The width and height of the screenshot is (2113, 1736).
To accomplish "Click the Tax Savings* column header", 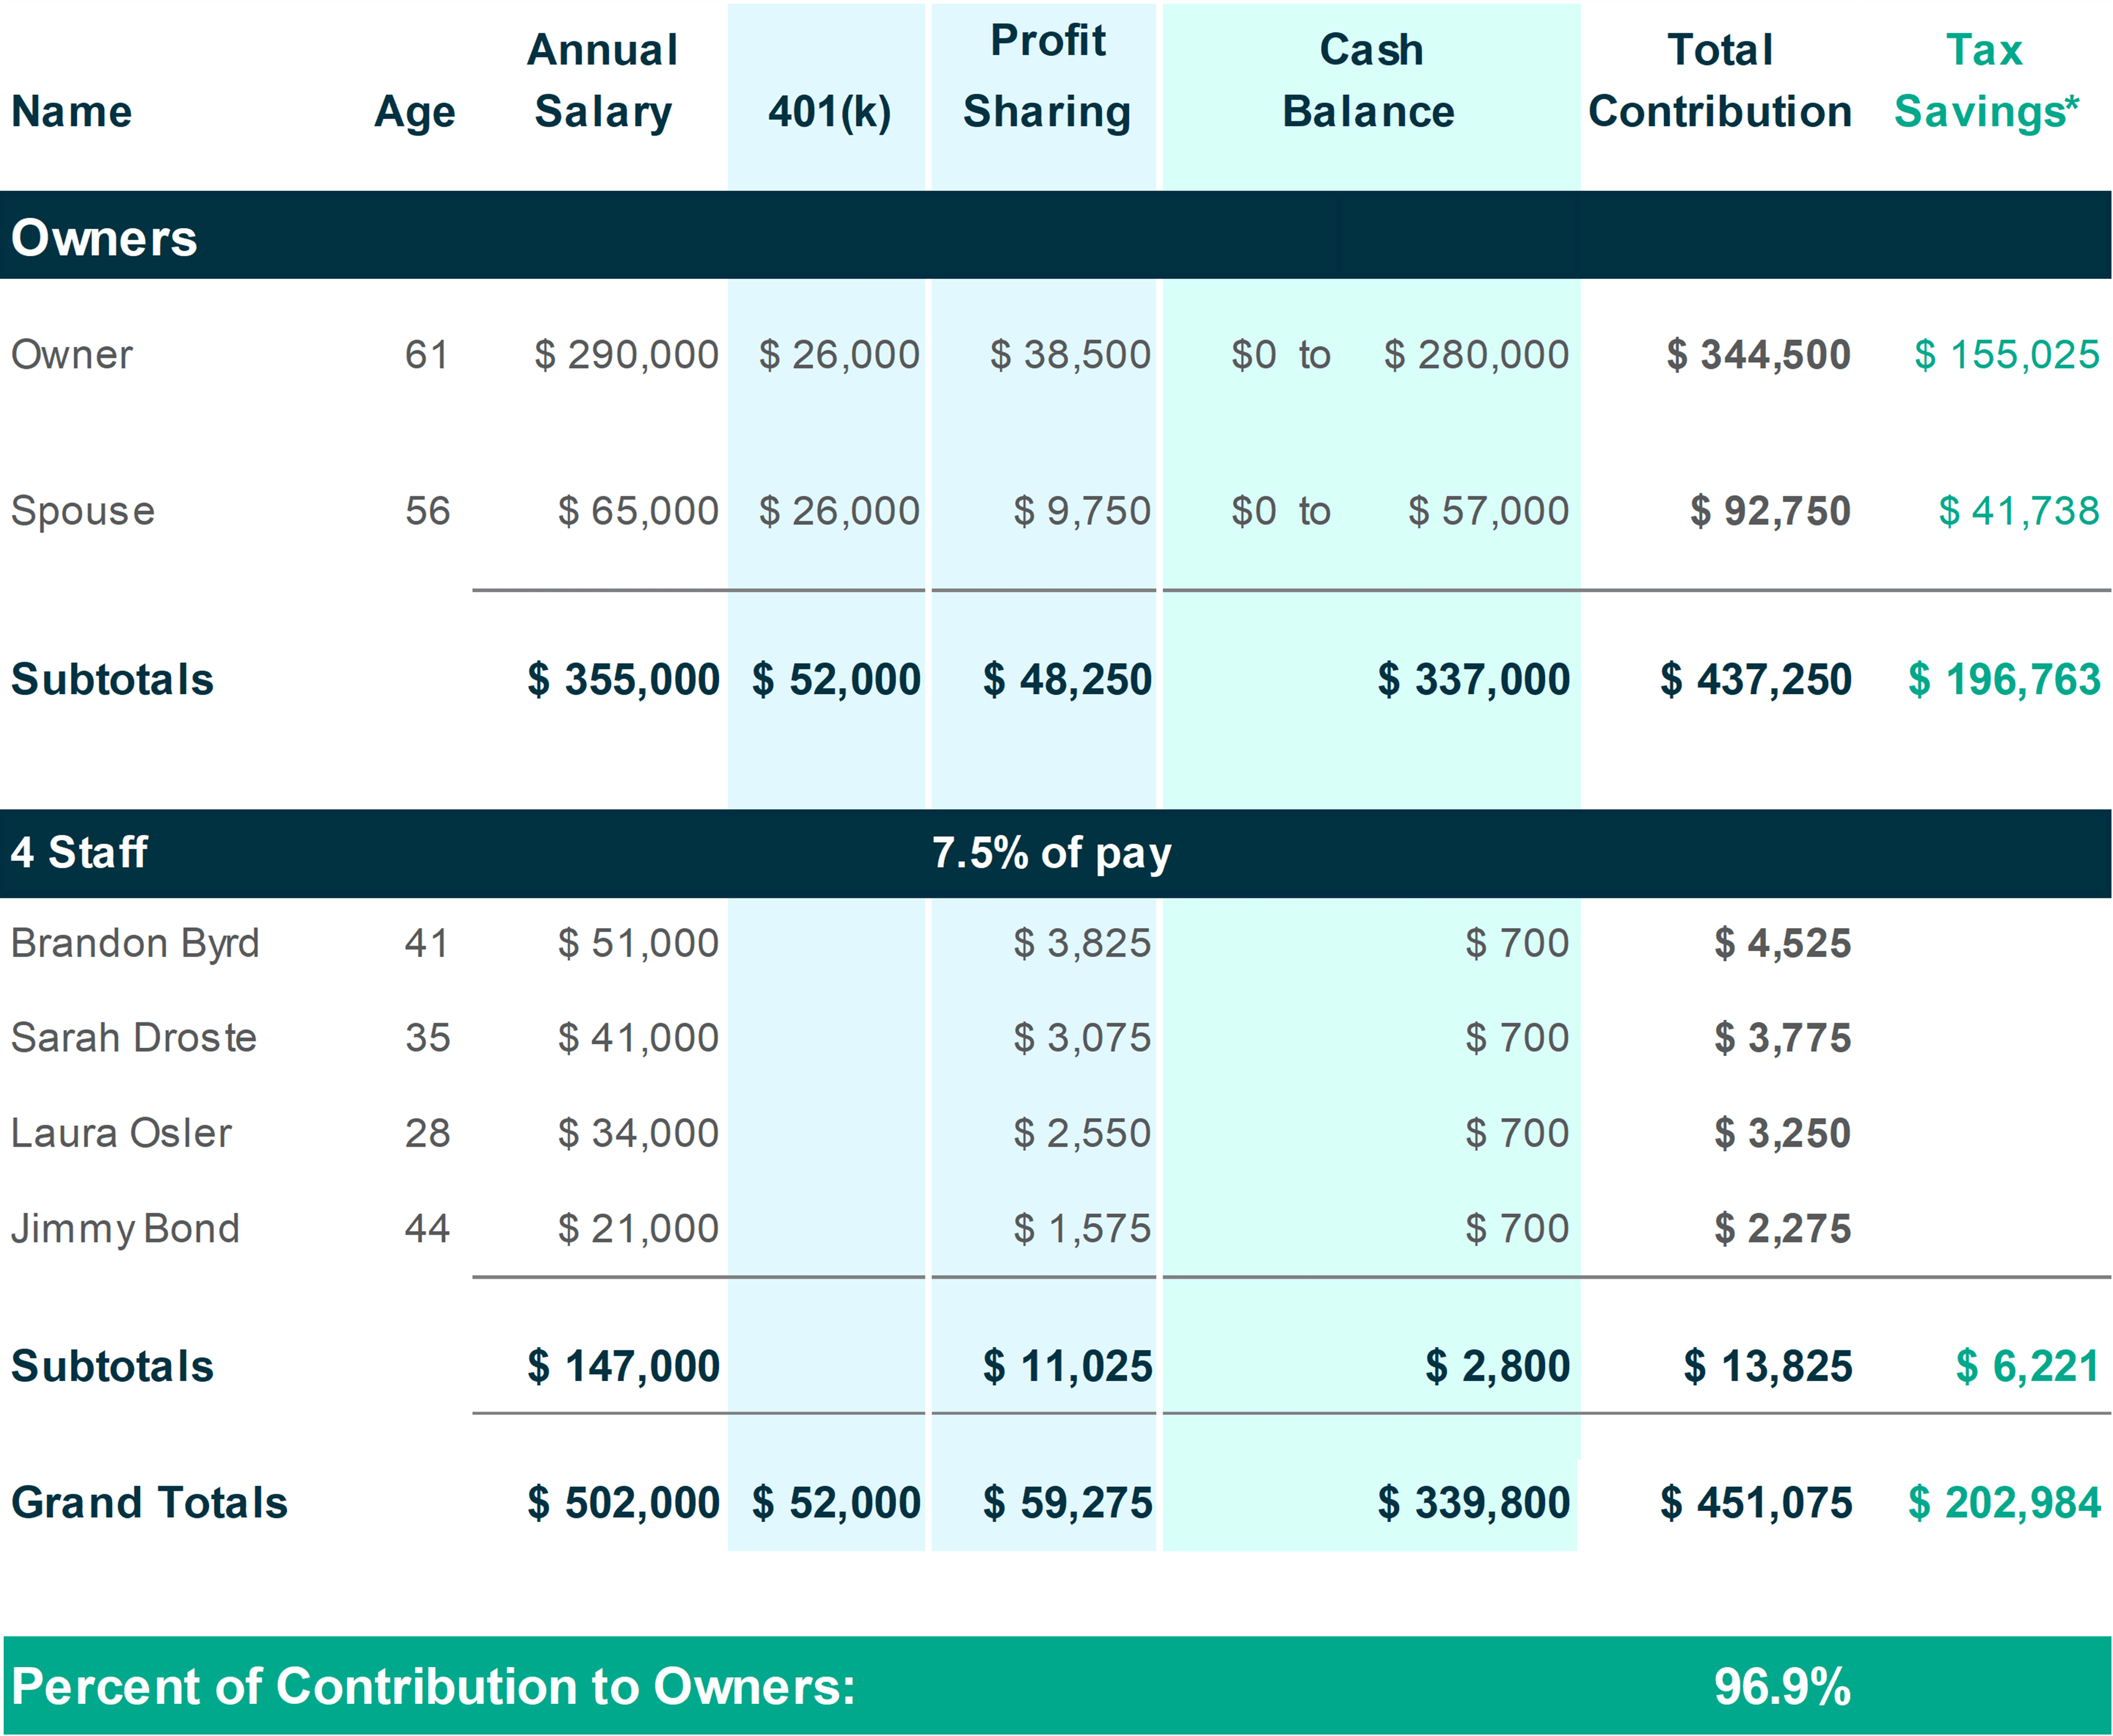I will 1985,81.
